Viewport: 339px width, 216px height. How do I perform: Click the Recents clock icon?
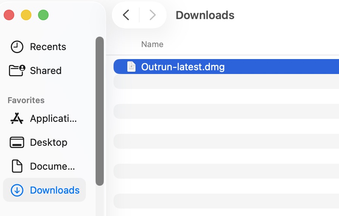(x=17, y=47)
